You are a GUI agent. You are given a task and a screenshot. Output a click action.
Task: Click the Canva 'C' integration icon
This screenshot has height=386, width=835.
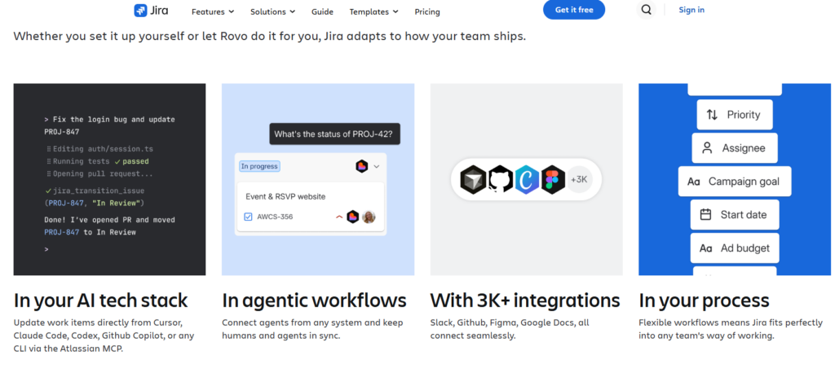527,179
